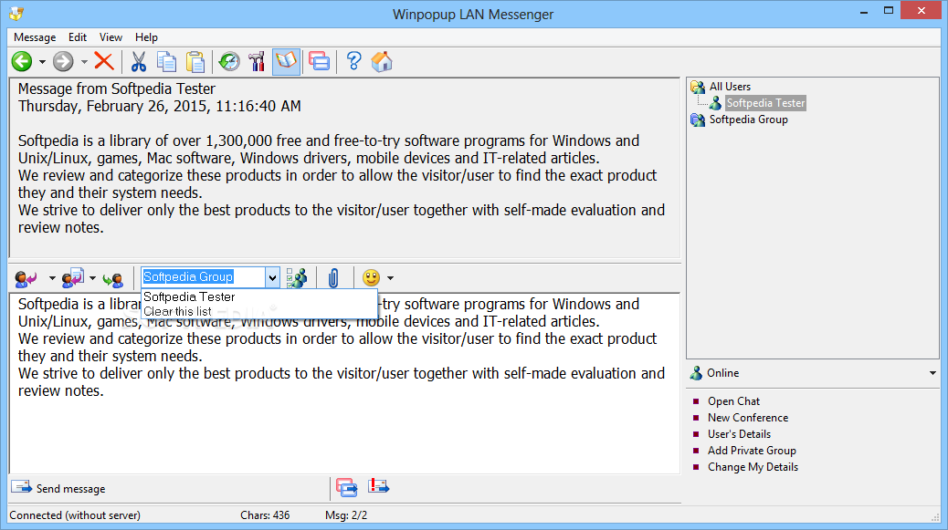Click Connected (without server) status text
This screenshot has width=948, height=530.
click(75, 515)
